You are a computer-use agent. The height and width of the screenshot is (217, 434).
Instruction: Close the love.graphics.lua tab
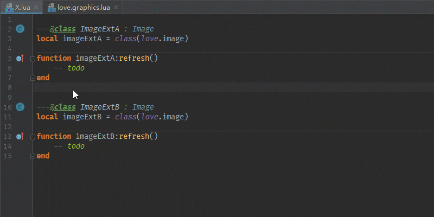[x=116, y=8]
